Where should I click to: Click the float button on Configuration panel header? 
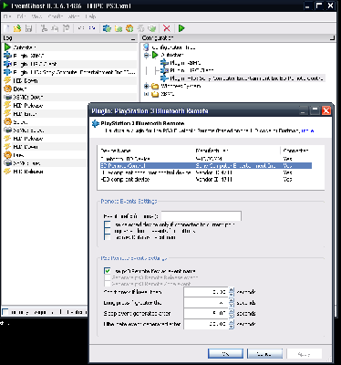332,38
